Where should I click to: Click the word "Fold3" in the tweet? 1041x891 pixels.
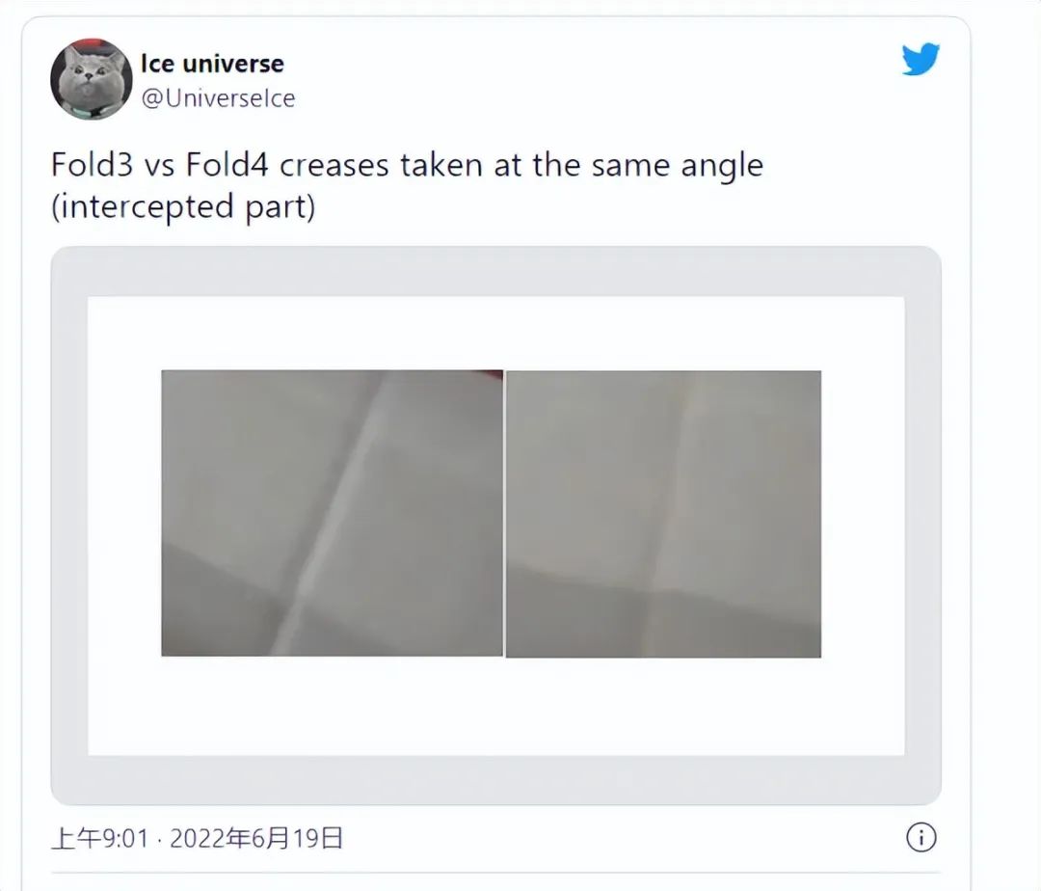click(x=92, y=165)
